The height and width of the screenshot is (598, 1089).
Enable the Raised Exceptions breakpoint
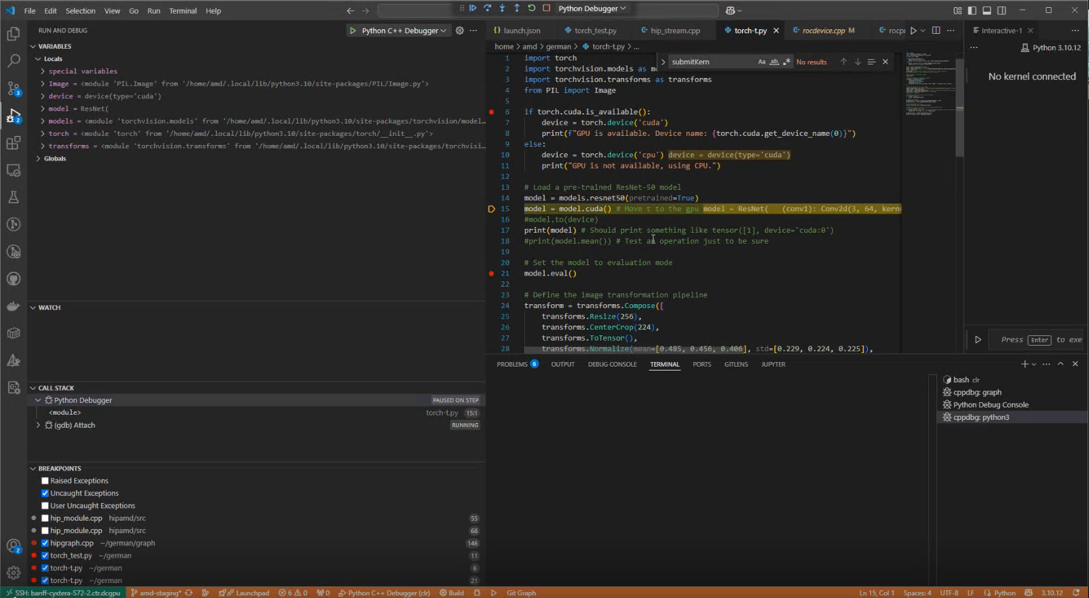[45, 481]
